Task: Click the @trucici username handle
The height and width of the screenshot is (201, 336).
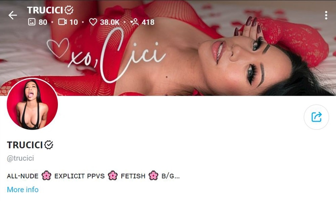Action: point(20,158)
